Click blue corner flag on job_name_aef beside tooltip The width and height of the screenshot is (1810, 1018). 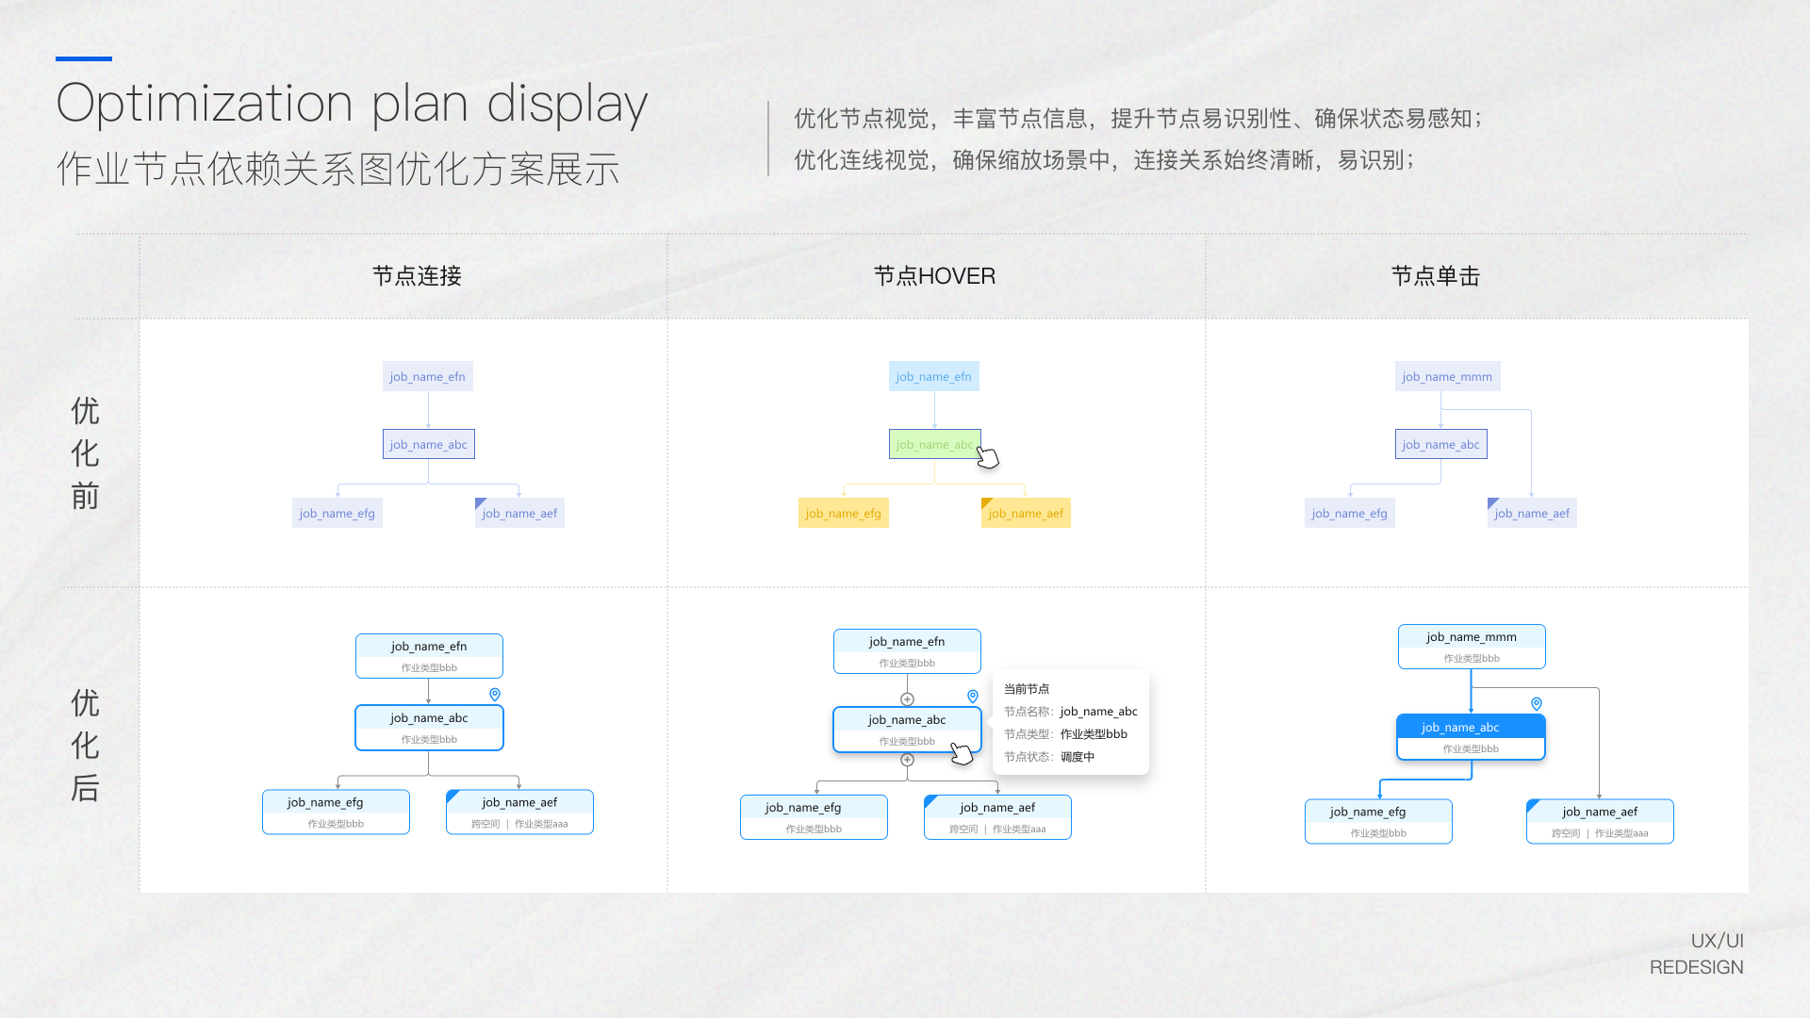coord(930,801)
